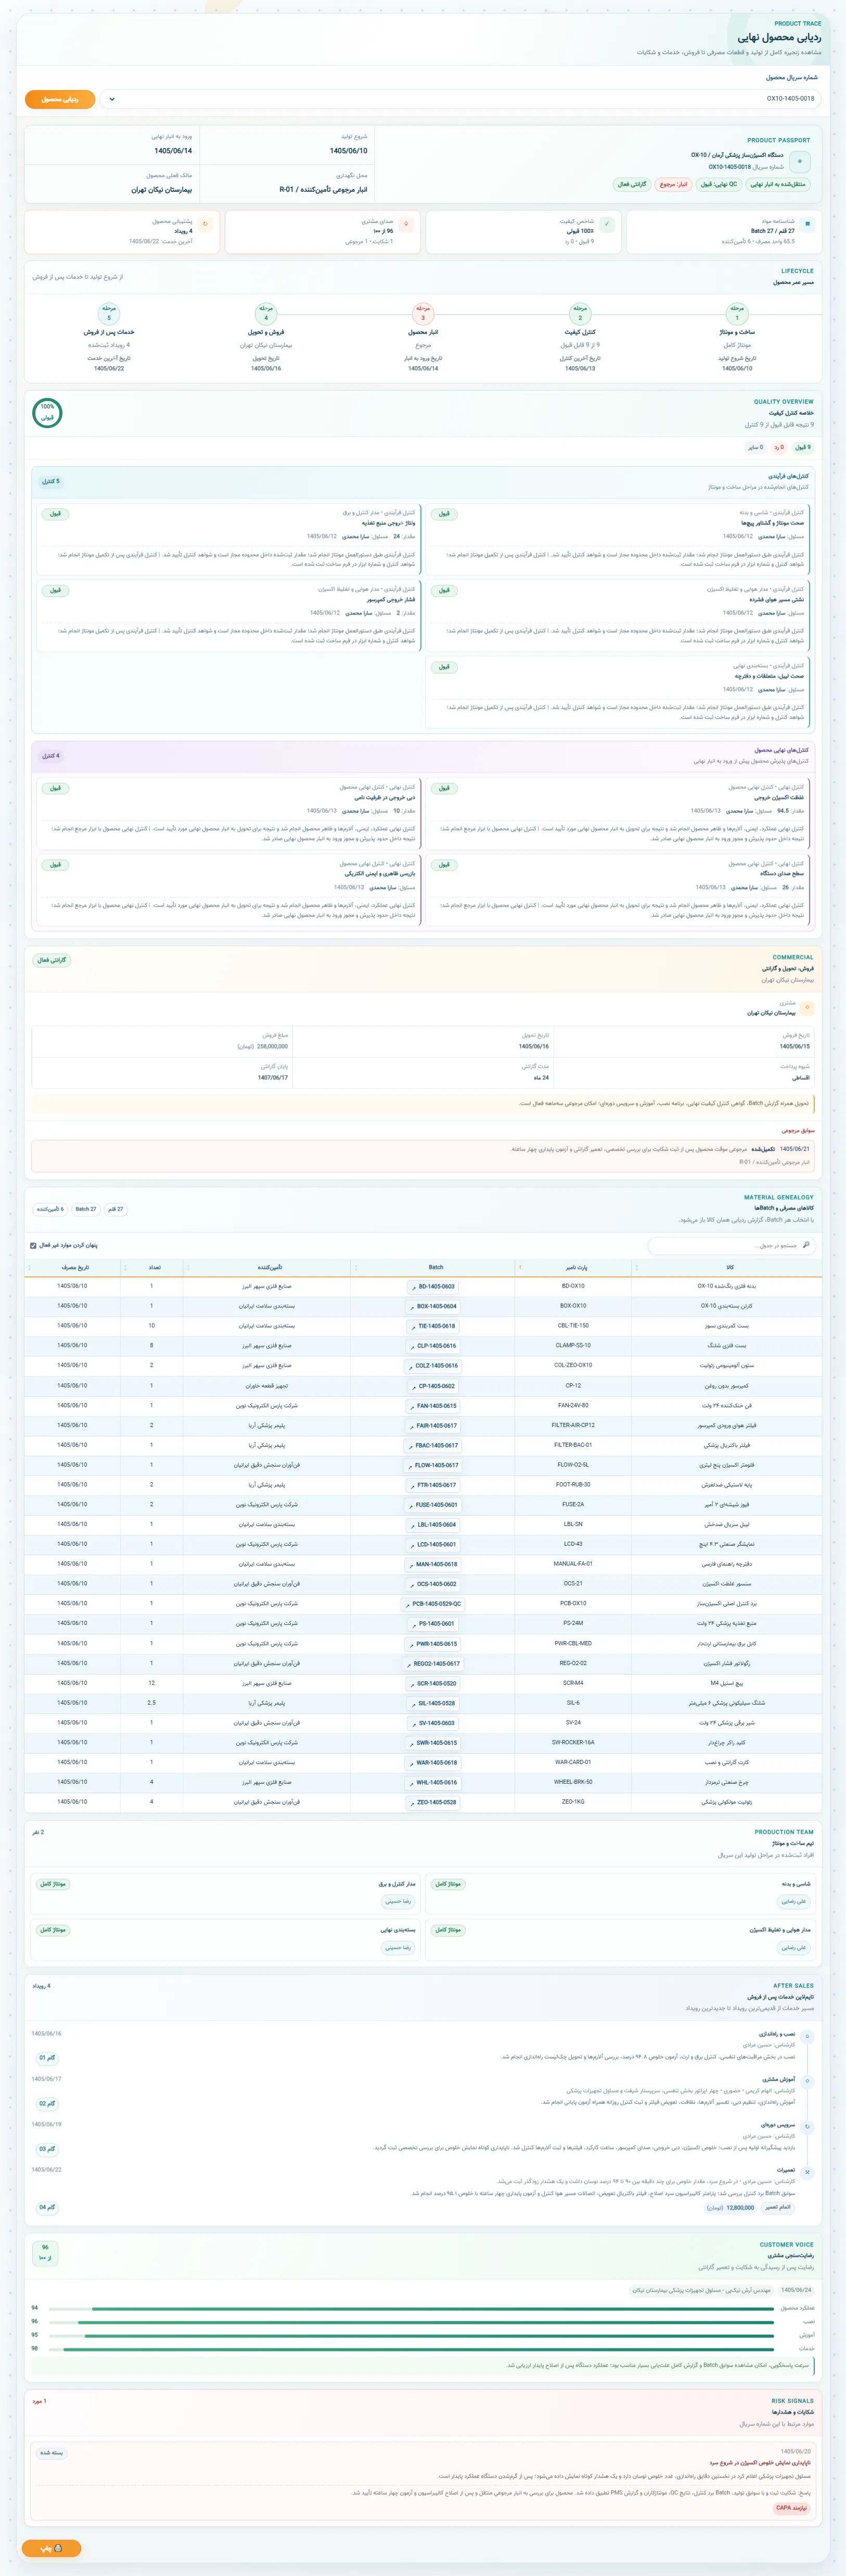The height and width of the screenshot is (2576, 846).
Task: Open the product serial number dropdown
Action: tap(459, 99)
